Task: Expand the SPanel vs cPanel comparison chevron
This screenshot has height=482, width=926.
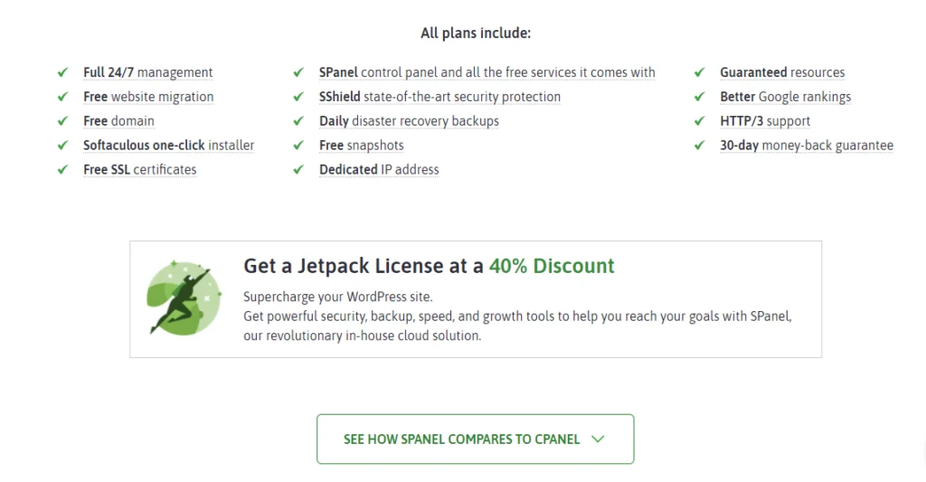Action: tap(597, 439)
